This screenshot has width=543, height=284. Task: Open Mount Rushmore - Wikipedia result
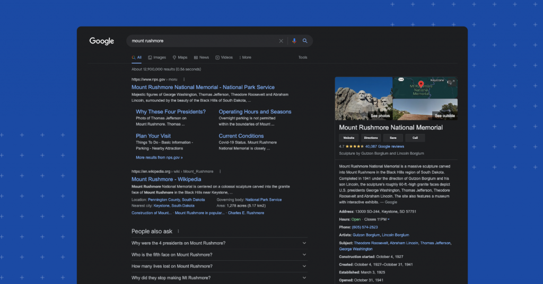click(166, 179)
